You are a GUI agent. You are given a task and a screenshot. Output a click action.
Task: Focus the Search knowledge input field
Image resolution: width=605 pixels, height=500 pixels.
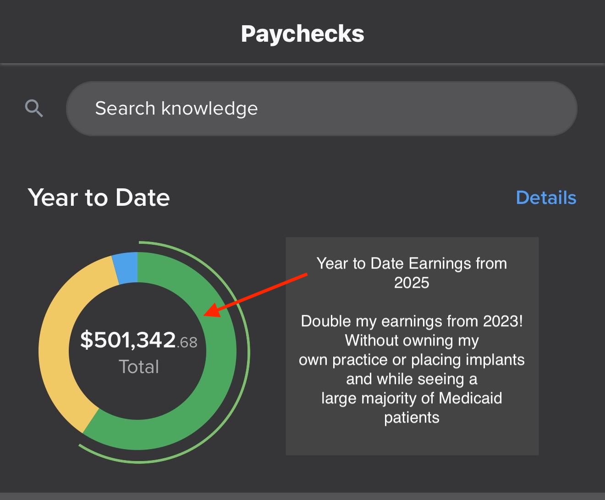pos(321,109)
